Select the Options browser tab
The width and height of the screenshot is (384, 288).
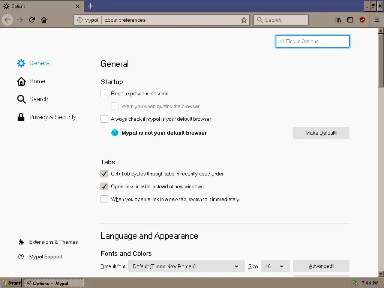tap(42, 6)
